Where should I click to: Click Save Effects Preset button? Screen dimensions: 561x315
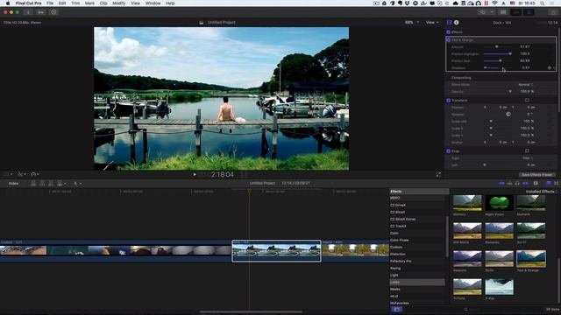click(x=536, y=175)
